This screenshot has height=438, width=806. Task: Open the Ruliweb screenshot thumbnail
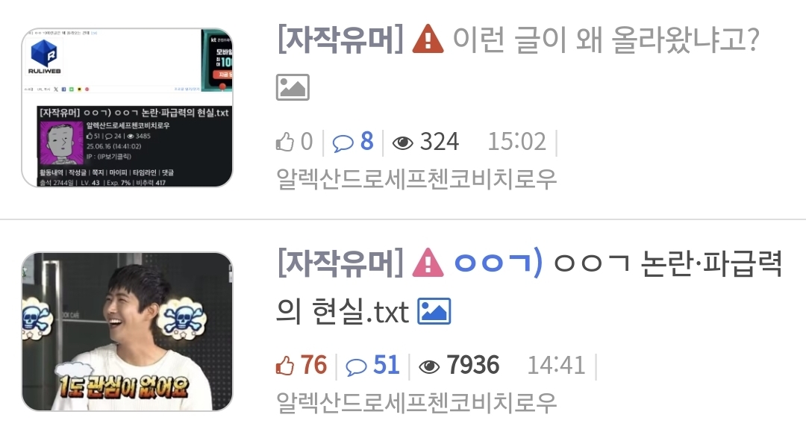pos(127,107)
